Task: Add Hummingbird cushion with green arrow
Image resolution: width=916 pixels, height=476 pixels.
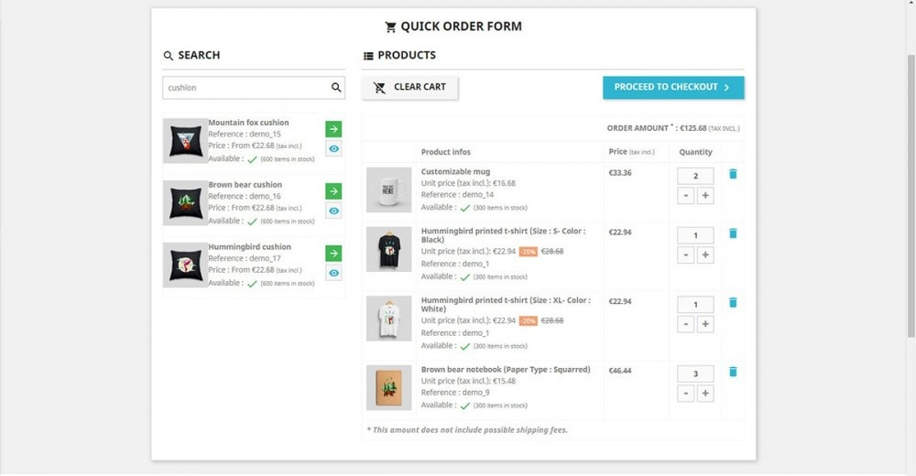Action: click(x=333, y=254)
